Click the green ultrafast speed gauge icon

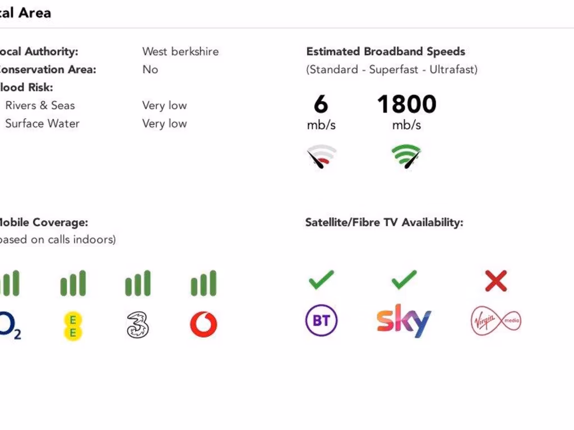(406, 156)
